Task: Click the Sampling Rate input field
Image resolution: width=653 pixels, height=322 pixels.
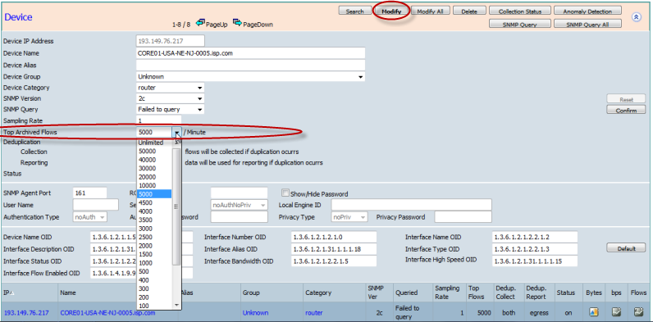Action: click(158, 120)
